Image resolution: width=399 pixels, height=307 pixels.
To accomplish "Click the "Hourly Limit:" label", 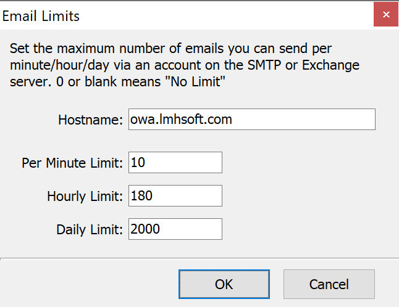I will [85, 197].
